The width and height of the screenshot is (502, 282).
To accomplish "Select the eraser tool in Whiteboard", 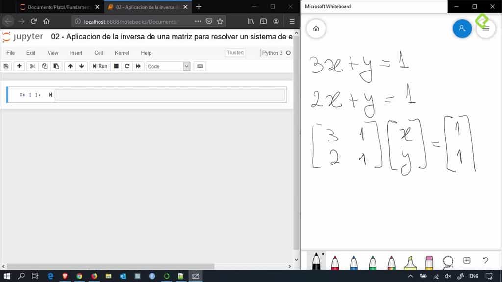I will [429, 261].
